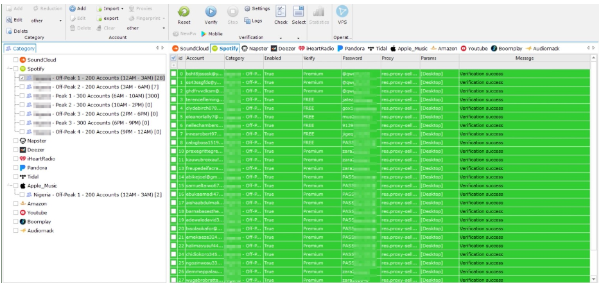Click the tab-scroll arrows right of Audiomack tab

point(591,48)
